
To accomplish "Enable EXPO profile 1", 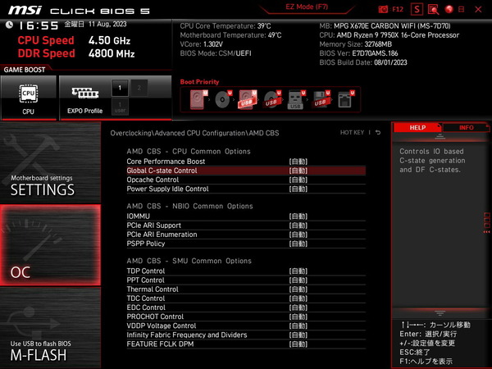I will click(120, 88).
